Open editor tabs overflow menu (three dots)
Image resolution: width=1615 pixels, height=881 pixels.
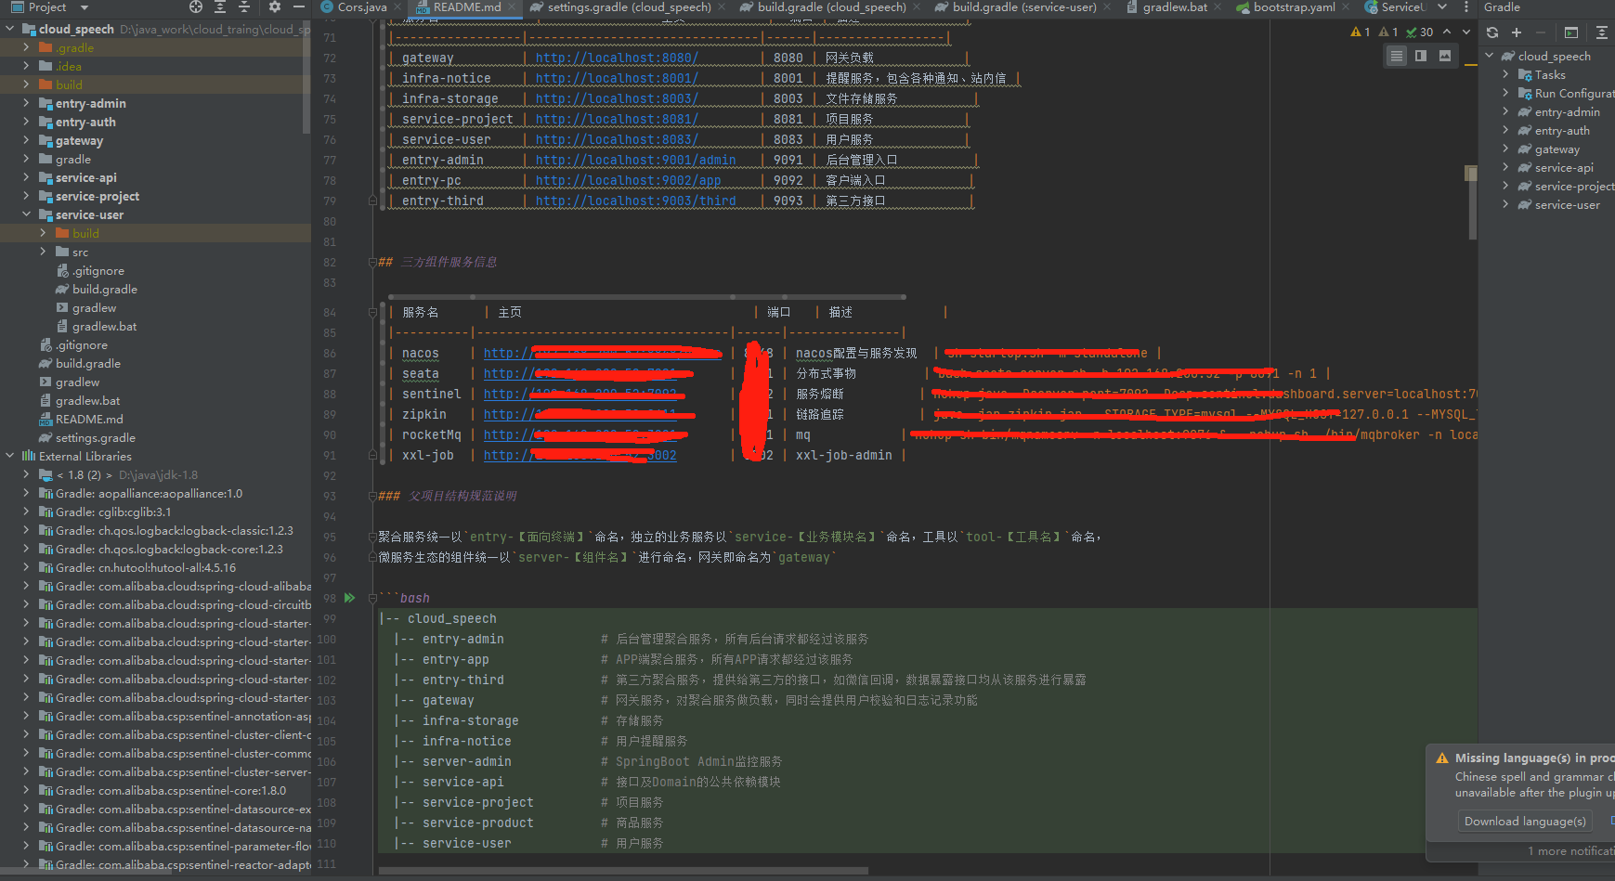point(1466,7)
